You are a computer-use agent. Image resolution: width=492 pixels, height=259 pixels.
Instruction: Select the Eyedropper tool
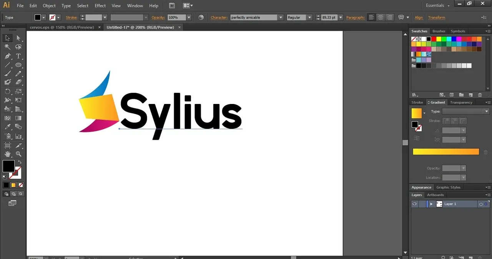pos(7,127)
